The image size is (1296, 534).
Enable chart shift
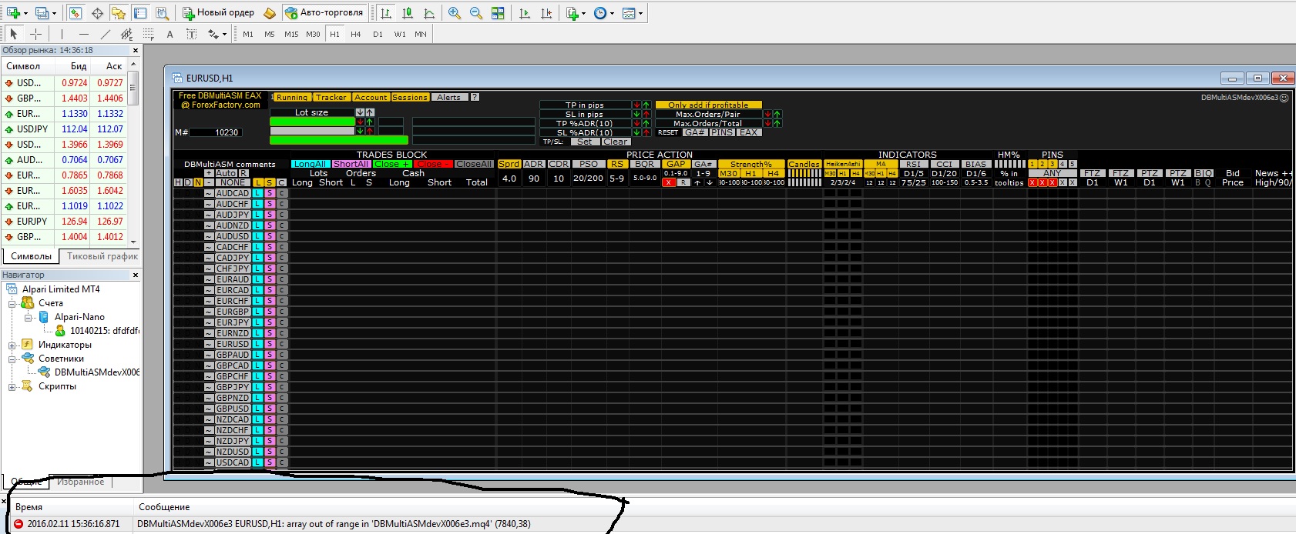[x=546, y=12]
